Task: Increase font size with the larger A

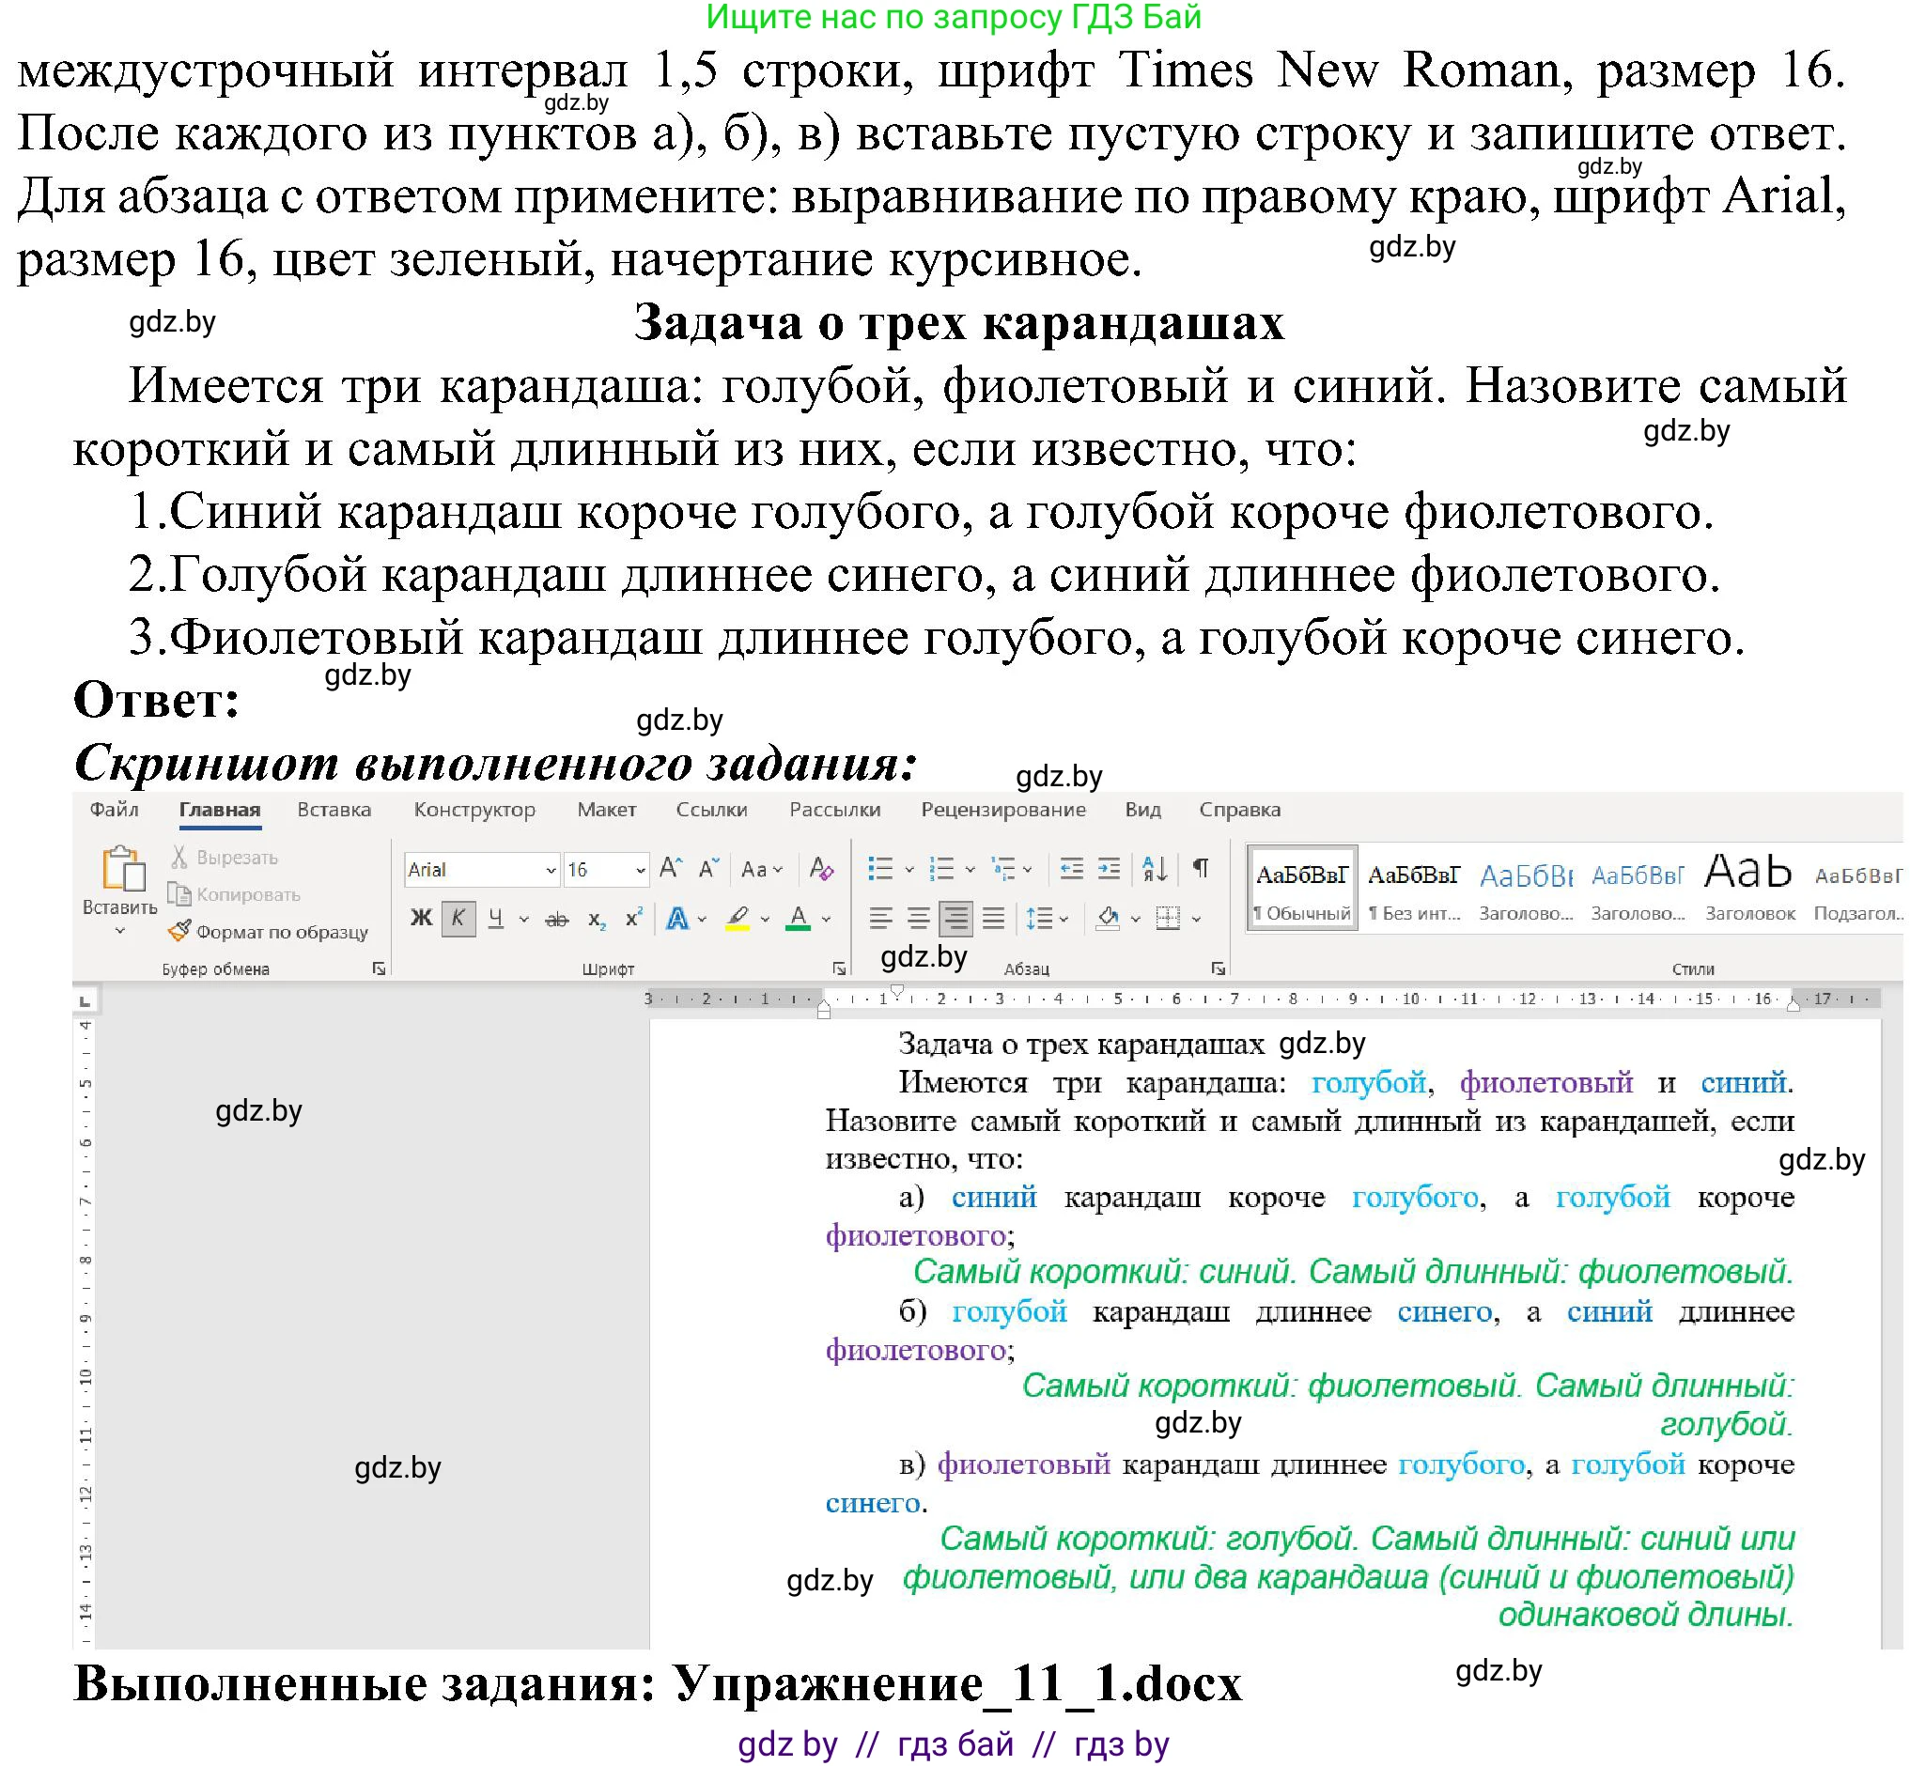Action: pos(671,869)
